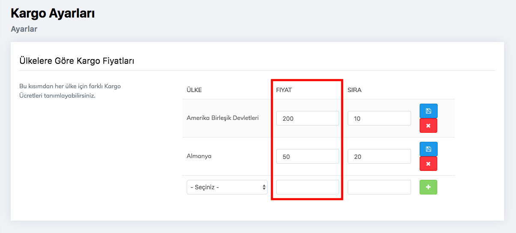Select the Amerika Birleşik Devletleri label
516x233 pixels.
pyautogui.click(x=223, y=118)
